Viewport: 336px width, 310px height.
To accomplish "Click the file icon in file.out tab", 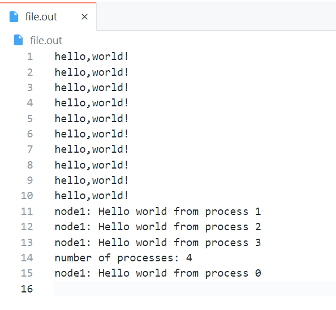I will tap(14, 17).
